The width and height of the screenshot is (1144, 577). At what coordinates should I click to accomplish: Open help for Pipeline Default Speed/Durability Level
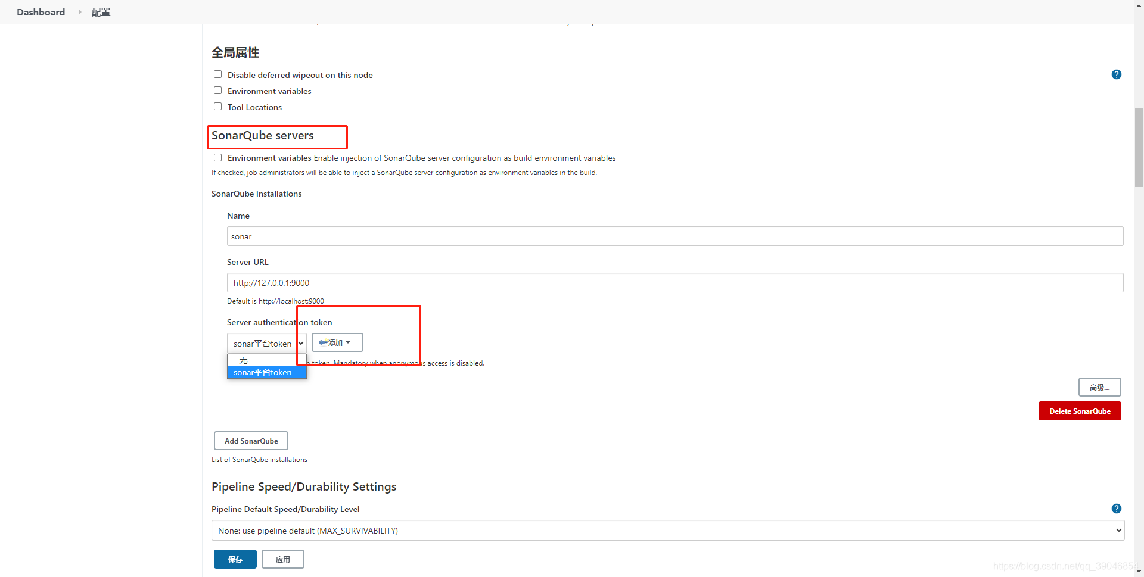pos(1117,509)
